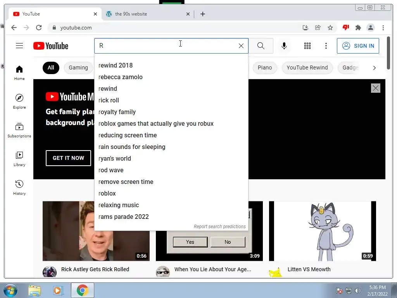Viewport: 397px width, 298px height.
Task: Select the Piano filter chip
Action: pos(264,68)
